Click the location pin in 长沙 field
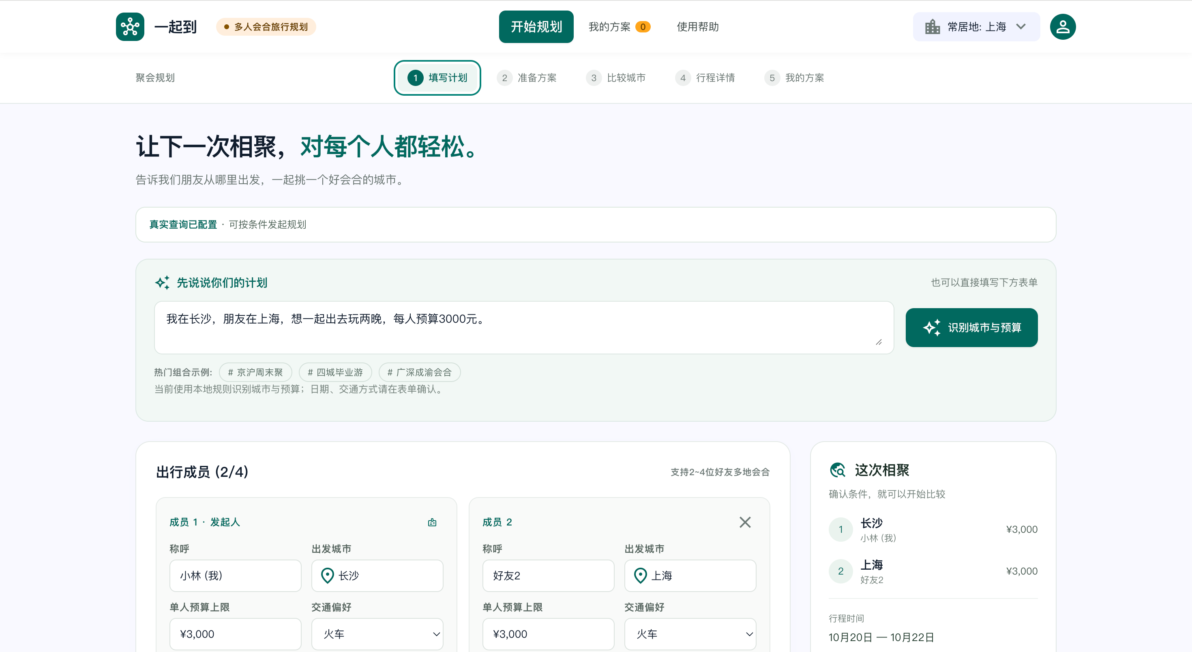 (x=327, y=576)
